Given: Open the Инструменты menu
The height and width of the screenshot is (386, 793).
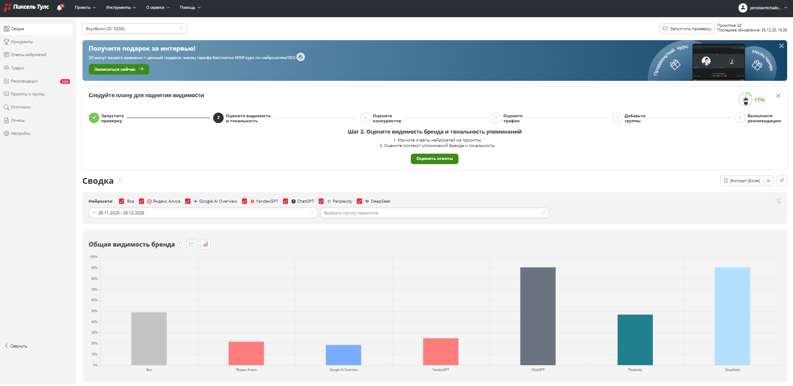Looking at the screenshot, I should (x=121, y=8).
